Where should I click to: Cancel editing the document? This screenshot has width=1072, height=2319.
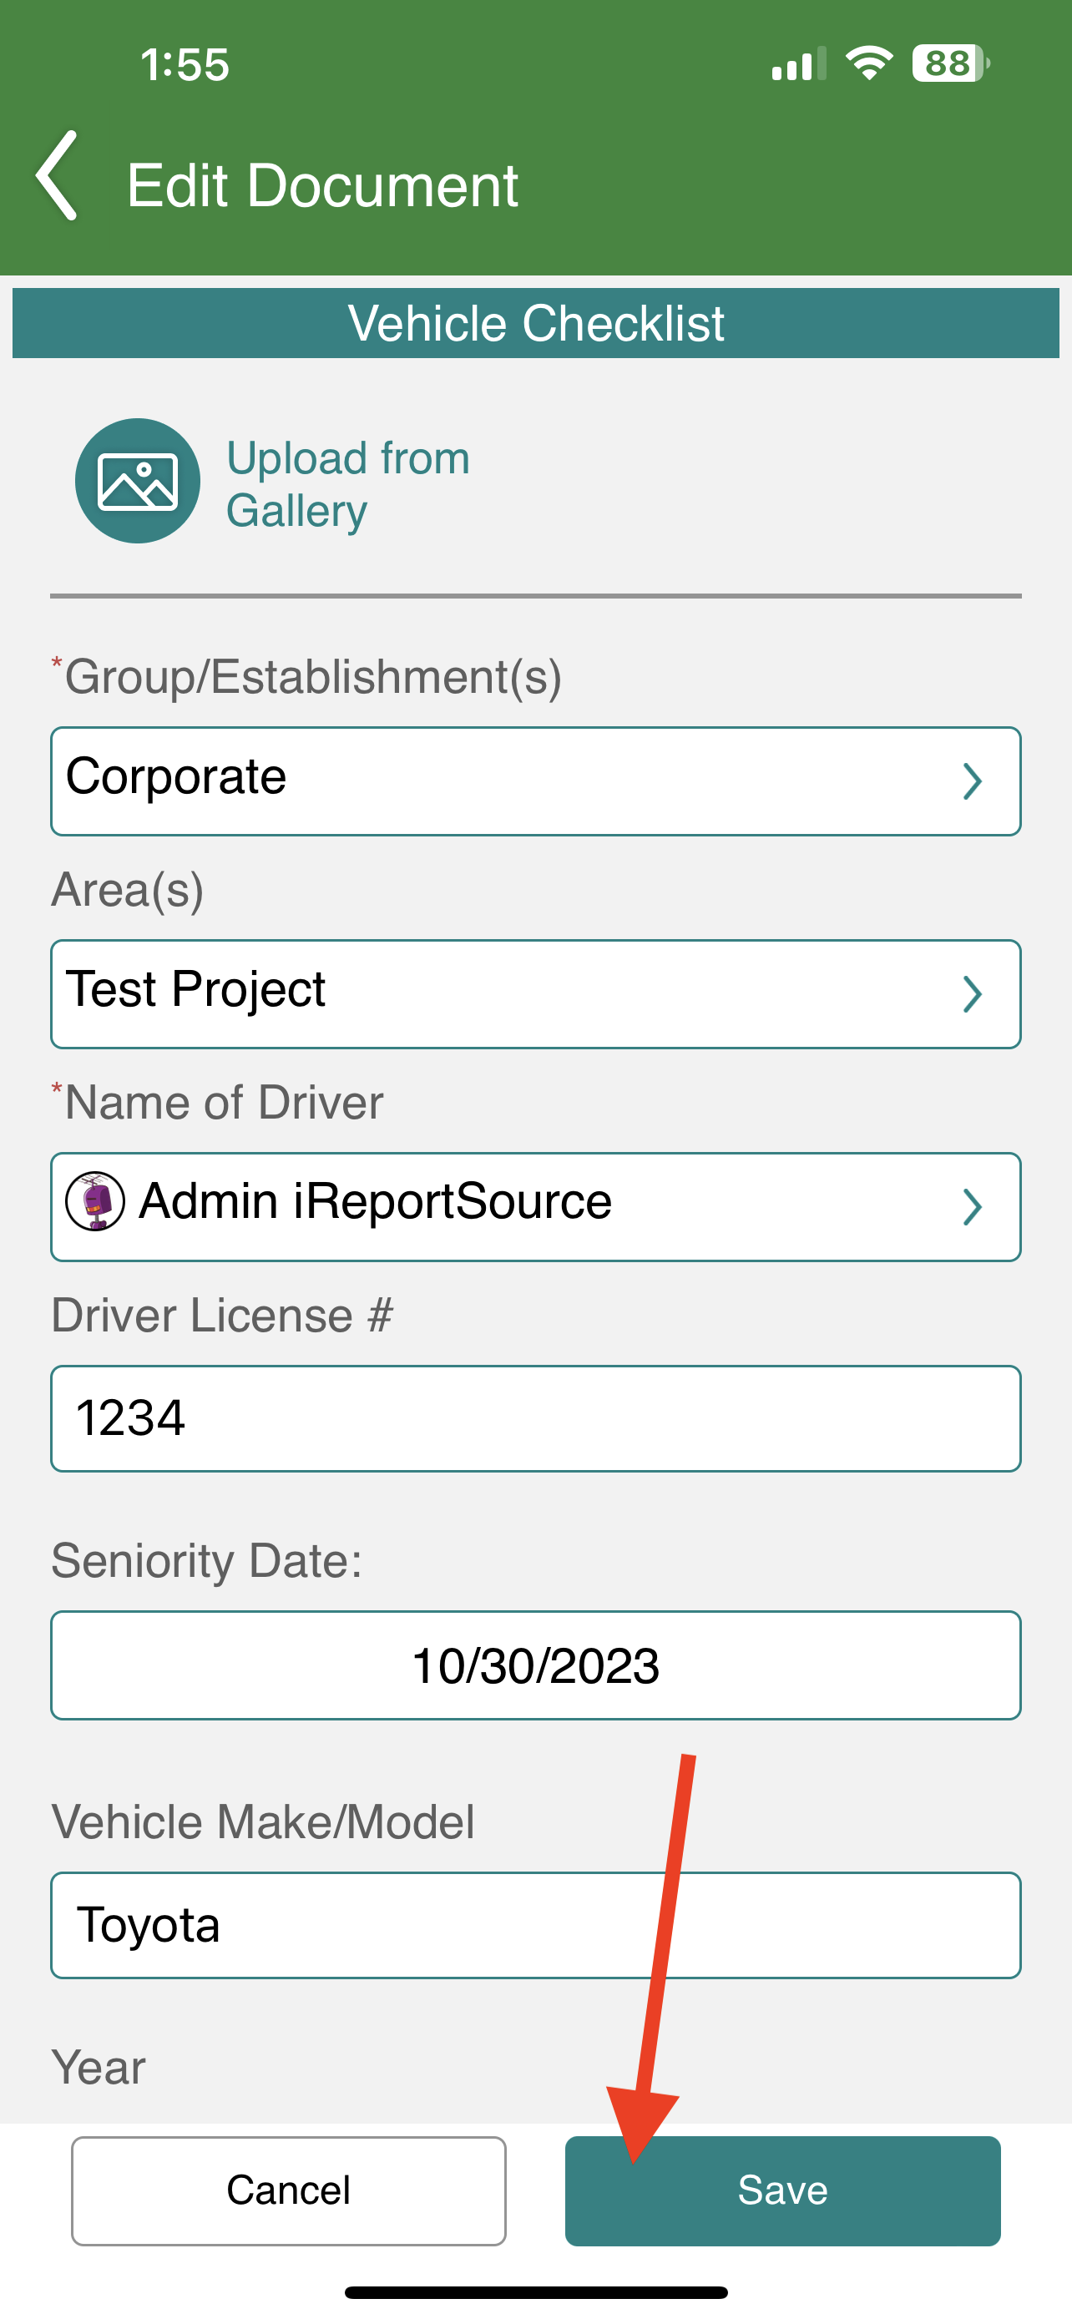pos(288,2190)
